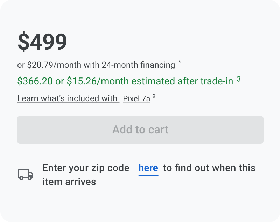Image resolution: width=280 pixels, height=222 pixels.
Task: Open 'Learn what's included with' link
Action: pyautogui.click(x=68, y=98)
